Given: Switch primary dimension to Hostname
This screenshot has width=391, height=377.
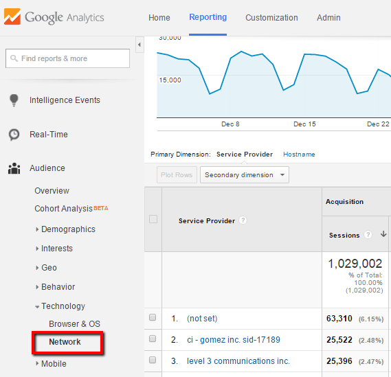Looking at the screenshot, I should tap(299, 155).
